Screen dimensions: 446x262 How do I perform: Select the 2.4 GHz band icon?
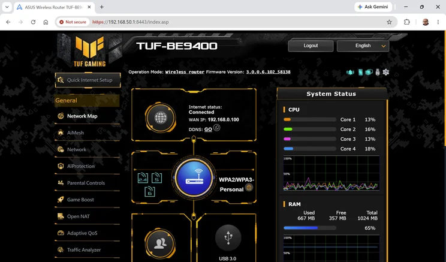coord(143,178)
